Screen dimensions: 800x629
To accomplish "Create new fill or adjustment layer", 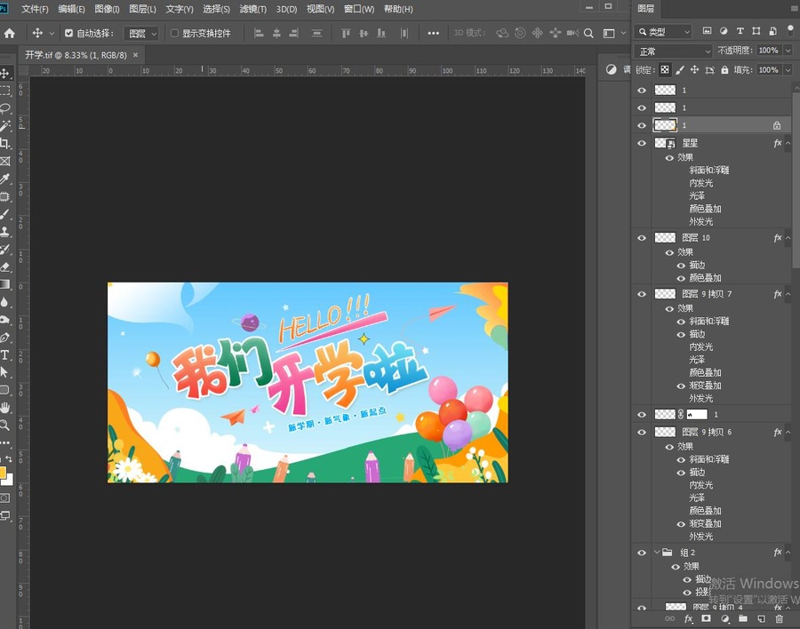I will click(x=724, y=619).
